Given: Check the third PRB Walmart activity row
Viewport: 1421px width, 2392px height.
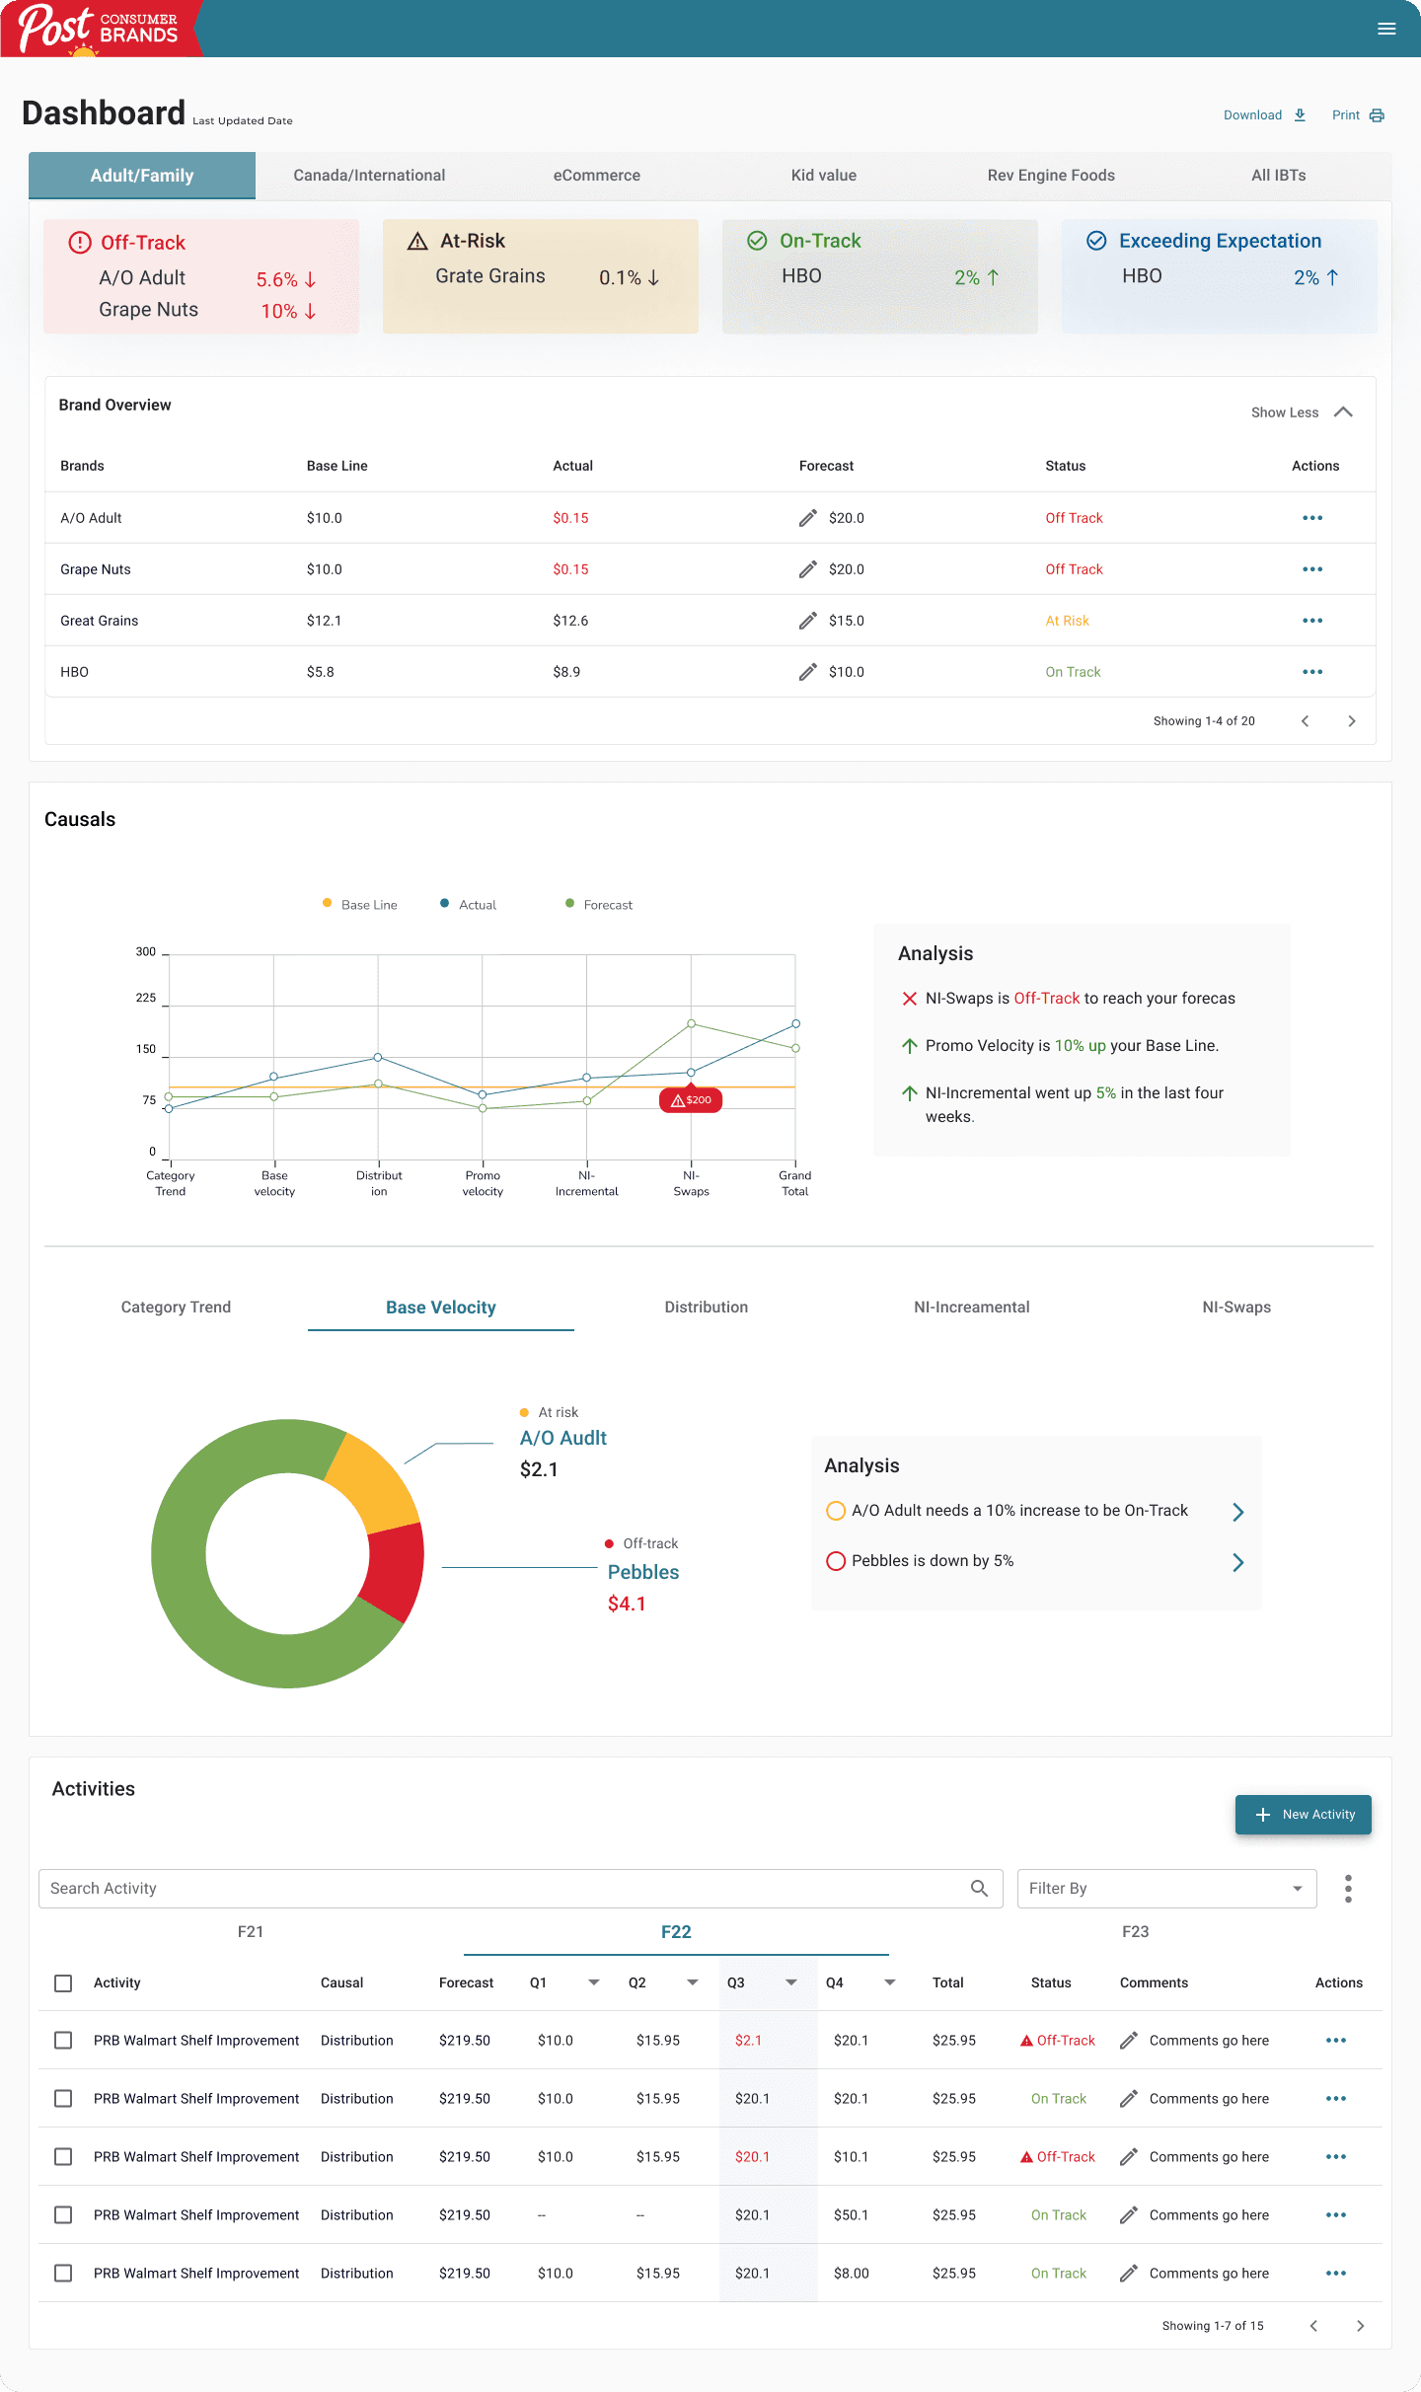Looking at the screenshot, I should [x=63, y=2156].
